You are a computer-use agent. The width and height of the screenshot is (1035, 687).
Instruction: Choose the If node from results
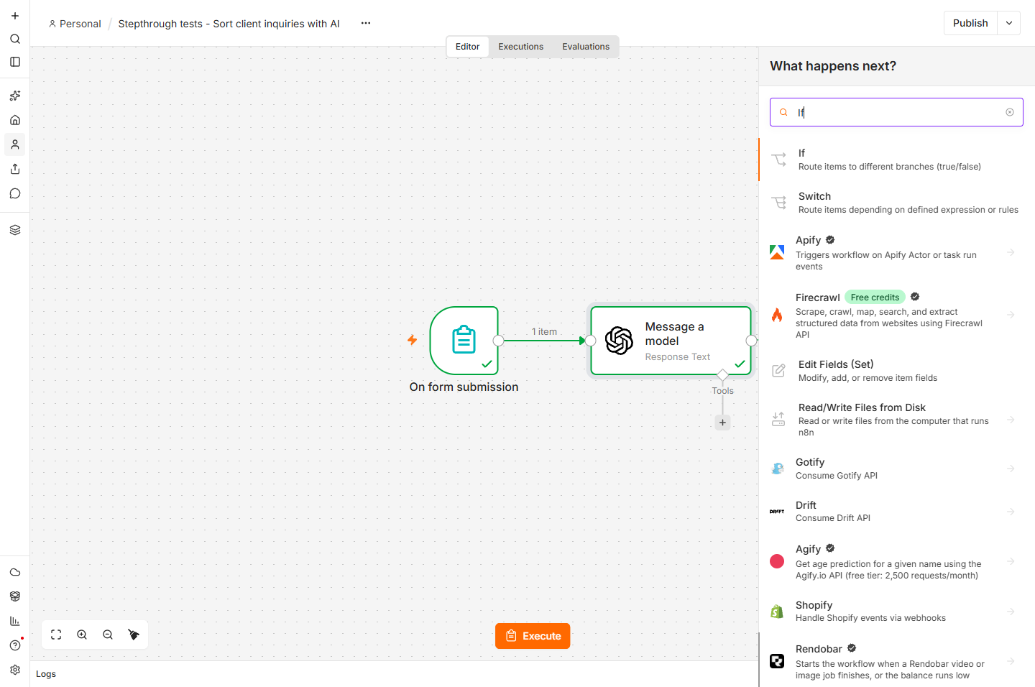click(897, 160)
